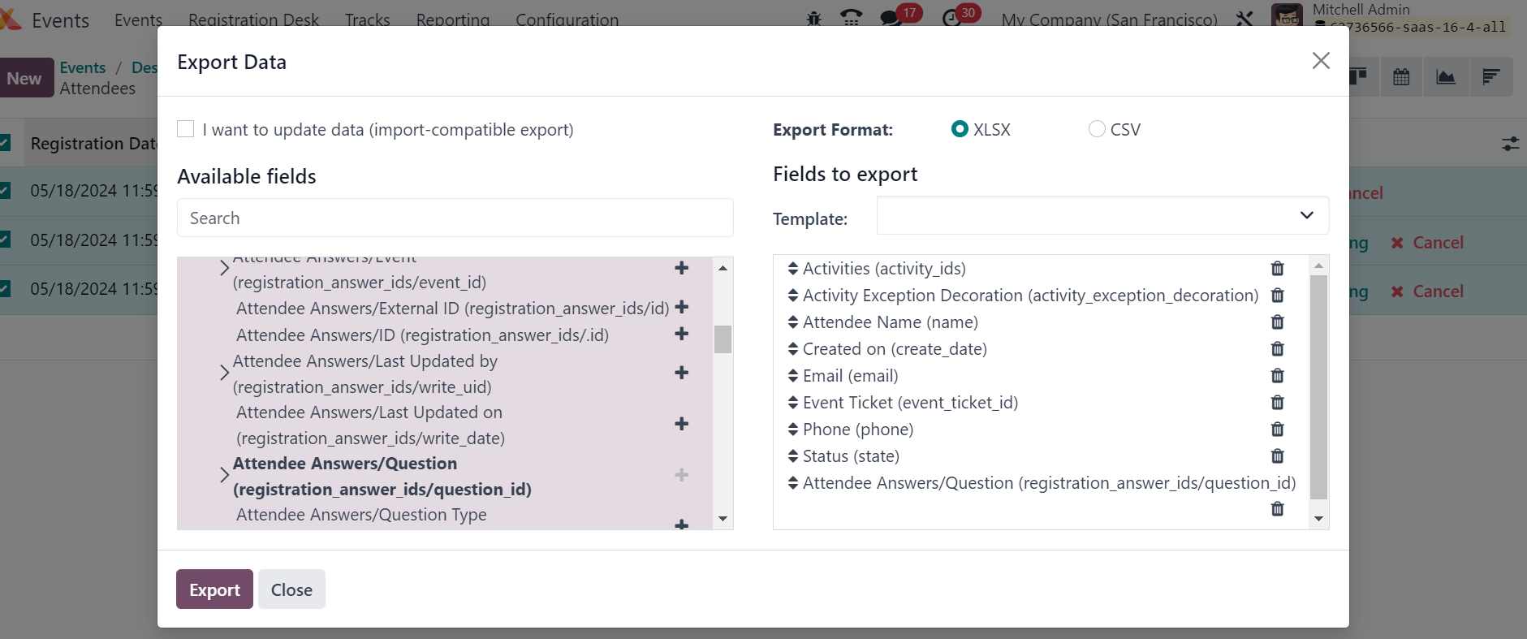Add Attendee Answers/Last Updated on field

681,424
